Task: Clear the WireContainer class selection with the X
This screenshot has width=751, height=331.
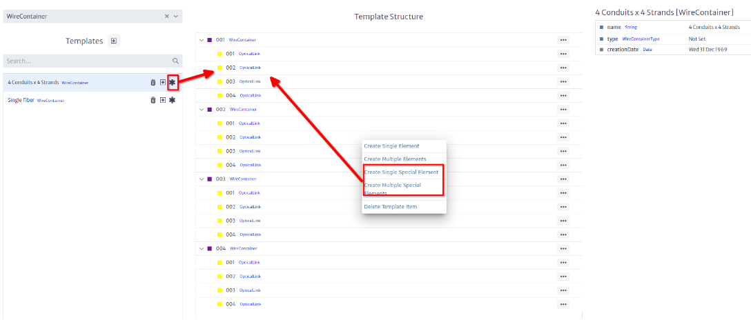Action: [167, 16]
